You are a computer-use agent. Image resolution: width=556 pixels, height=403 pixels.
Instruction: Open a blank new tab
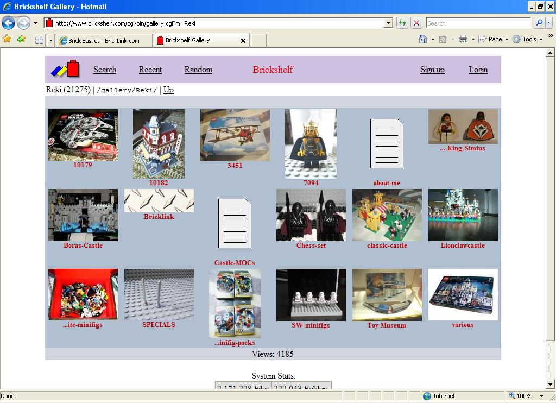pos(259,40)
